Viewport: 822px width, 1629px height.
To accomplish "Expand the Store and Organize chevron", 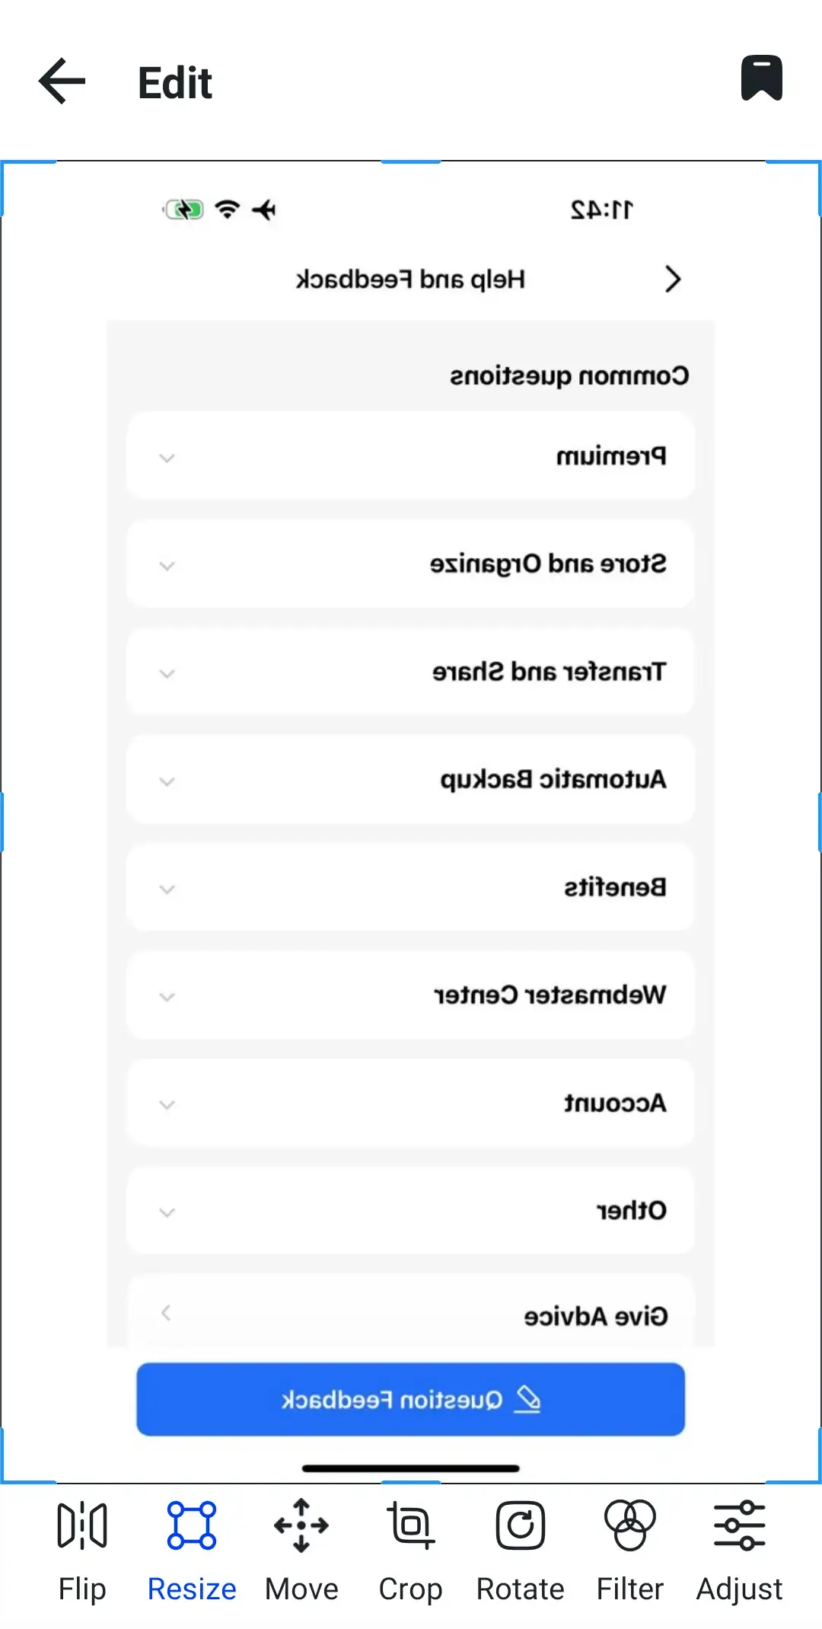I will point(167,566).
